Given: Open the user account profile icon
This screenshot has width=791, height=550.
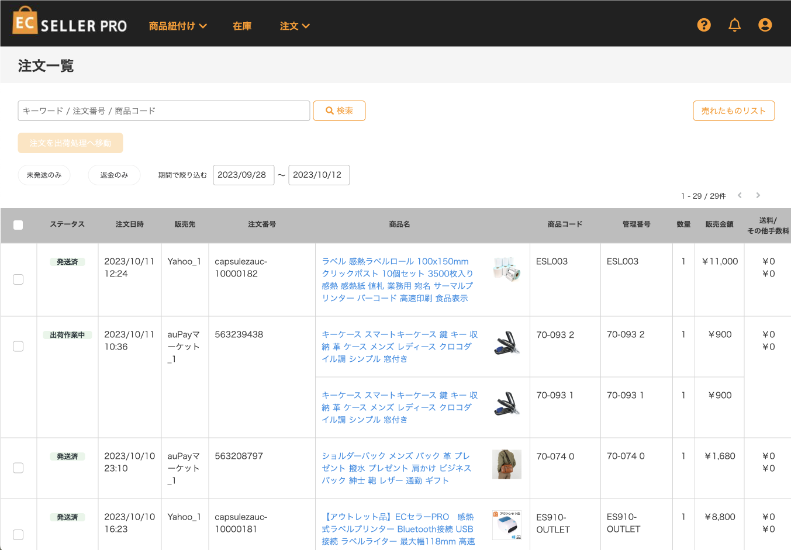Looking at the screenshot, I should (765, 25).
